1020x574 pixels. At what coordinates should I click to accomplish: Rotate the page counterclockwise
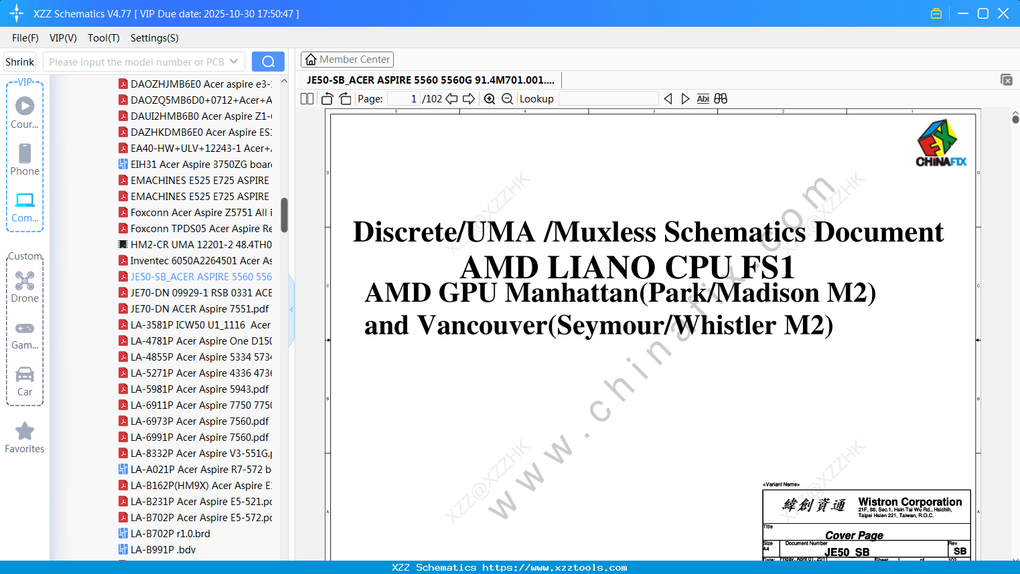[327, 99]
